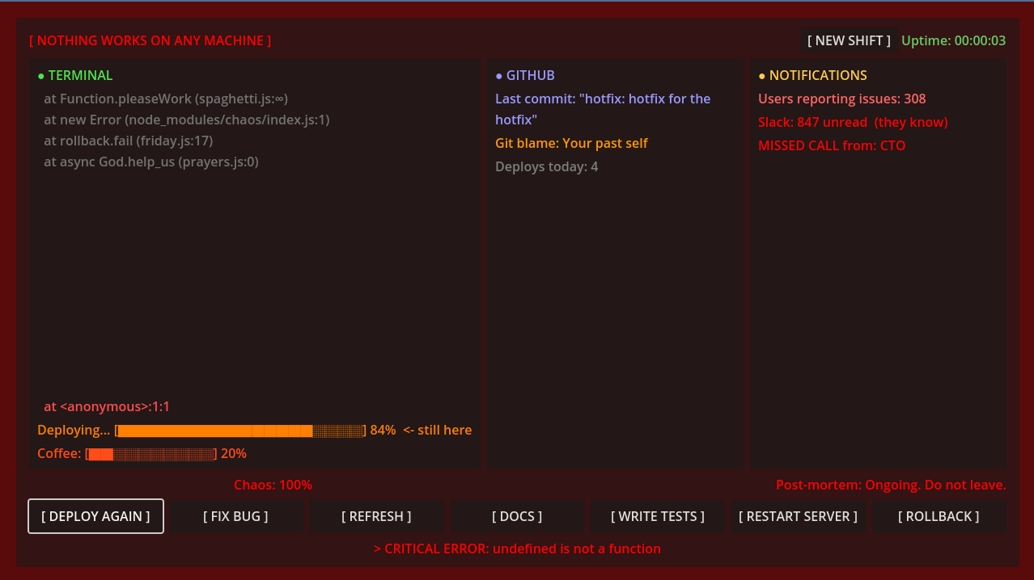Select the NOTIFICATIONS panel heading

point(812,75)
